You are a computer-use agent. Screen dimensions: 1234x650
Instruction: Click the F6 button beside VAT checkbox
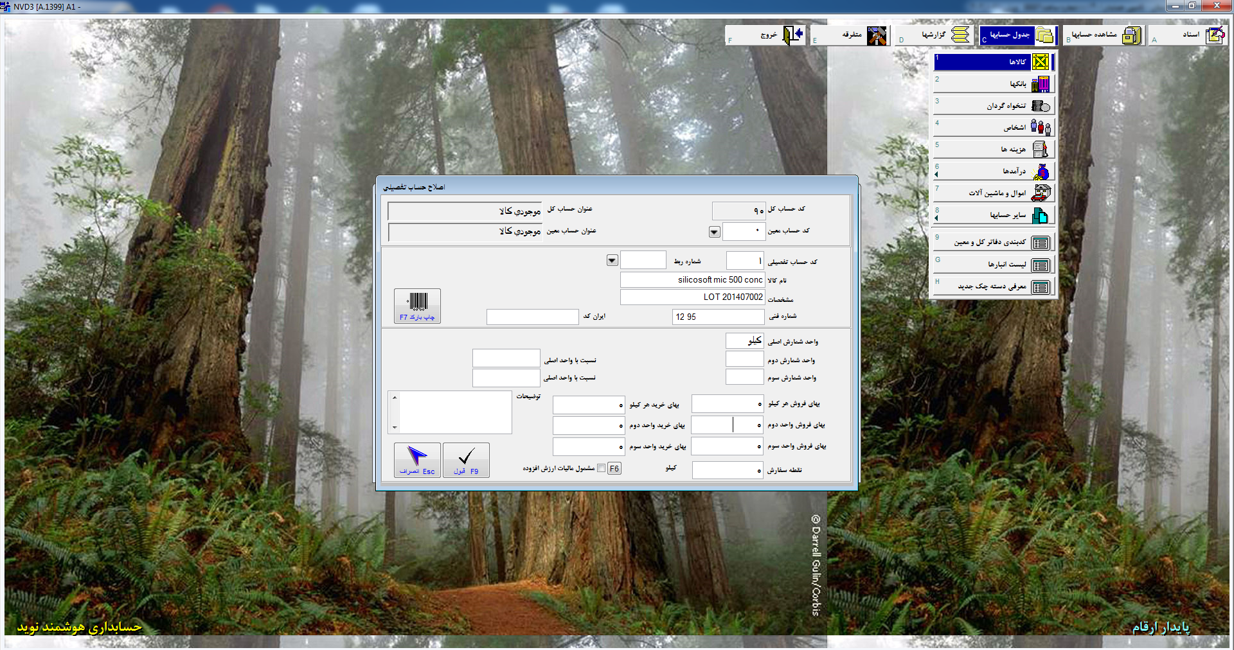(x=614, y=468)
